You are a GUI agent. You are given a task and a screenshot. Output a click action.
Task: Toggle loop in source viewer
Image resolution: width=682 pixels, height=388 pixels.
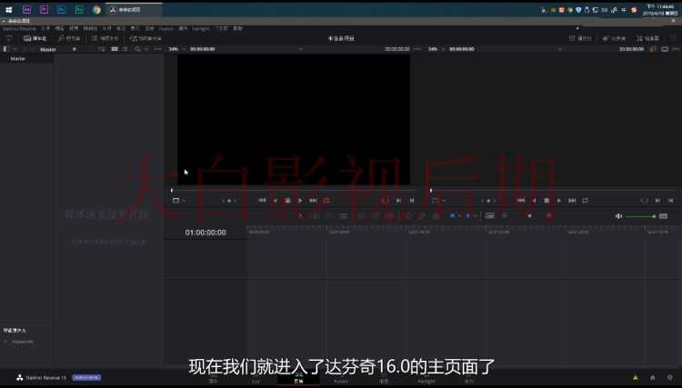(326, 201)
